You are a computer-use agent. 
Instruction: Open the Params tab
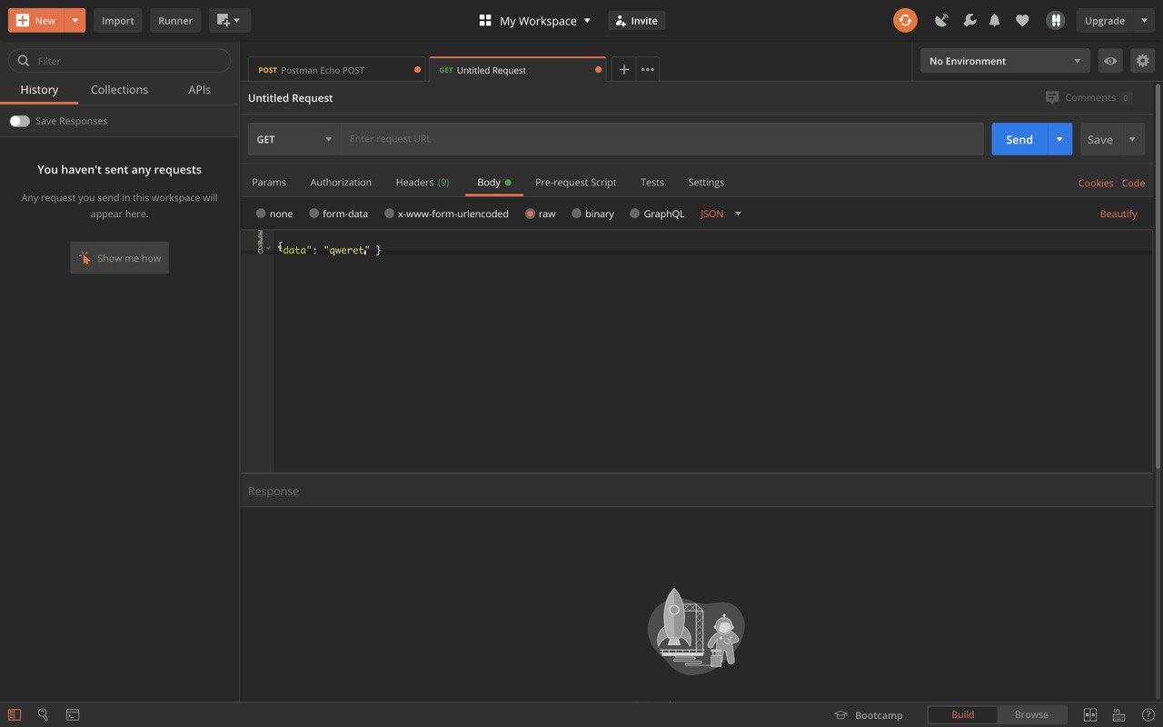(269, 182)
